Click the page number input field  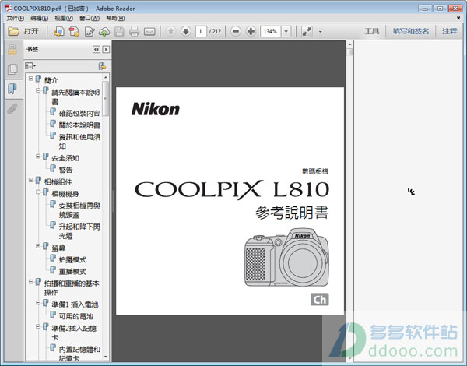tap(201, 31)
